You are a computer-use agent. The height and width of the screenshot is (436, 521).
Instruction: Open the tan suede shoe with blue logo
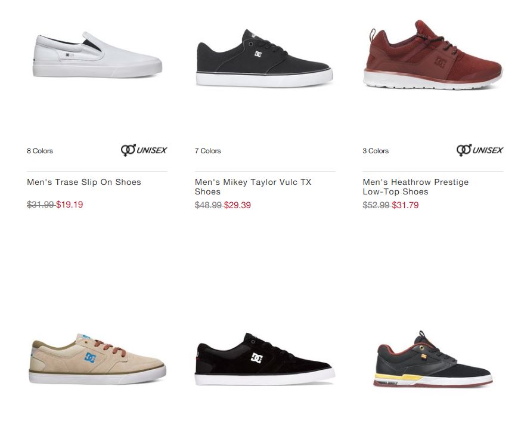coord(97,358)
